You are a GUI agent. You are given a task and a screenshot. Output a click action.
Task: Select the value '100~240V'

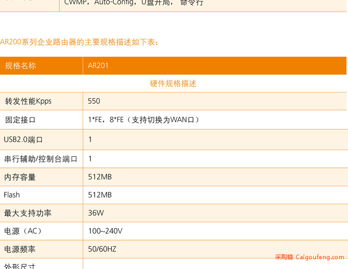(105, 231)
